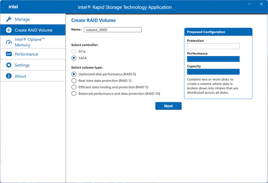This screenshot has height=183, width=268.
Task: Show the About page
Action: click(33, 76)
